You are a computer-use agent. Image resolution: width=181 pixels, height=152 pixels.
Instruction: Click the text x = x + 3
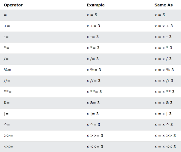(164, 26)
